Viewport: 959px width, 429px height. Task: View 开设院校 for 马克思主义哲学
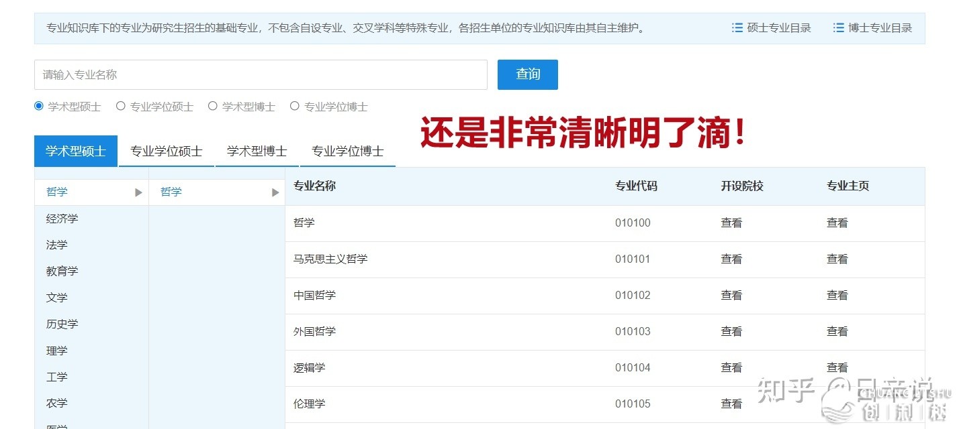click(x=731, y=259)
